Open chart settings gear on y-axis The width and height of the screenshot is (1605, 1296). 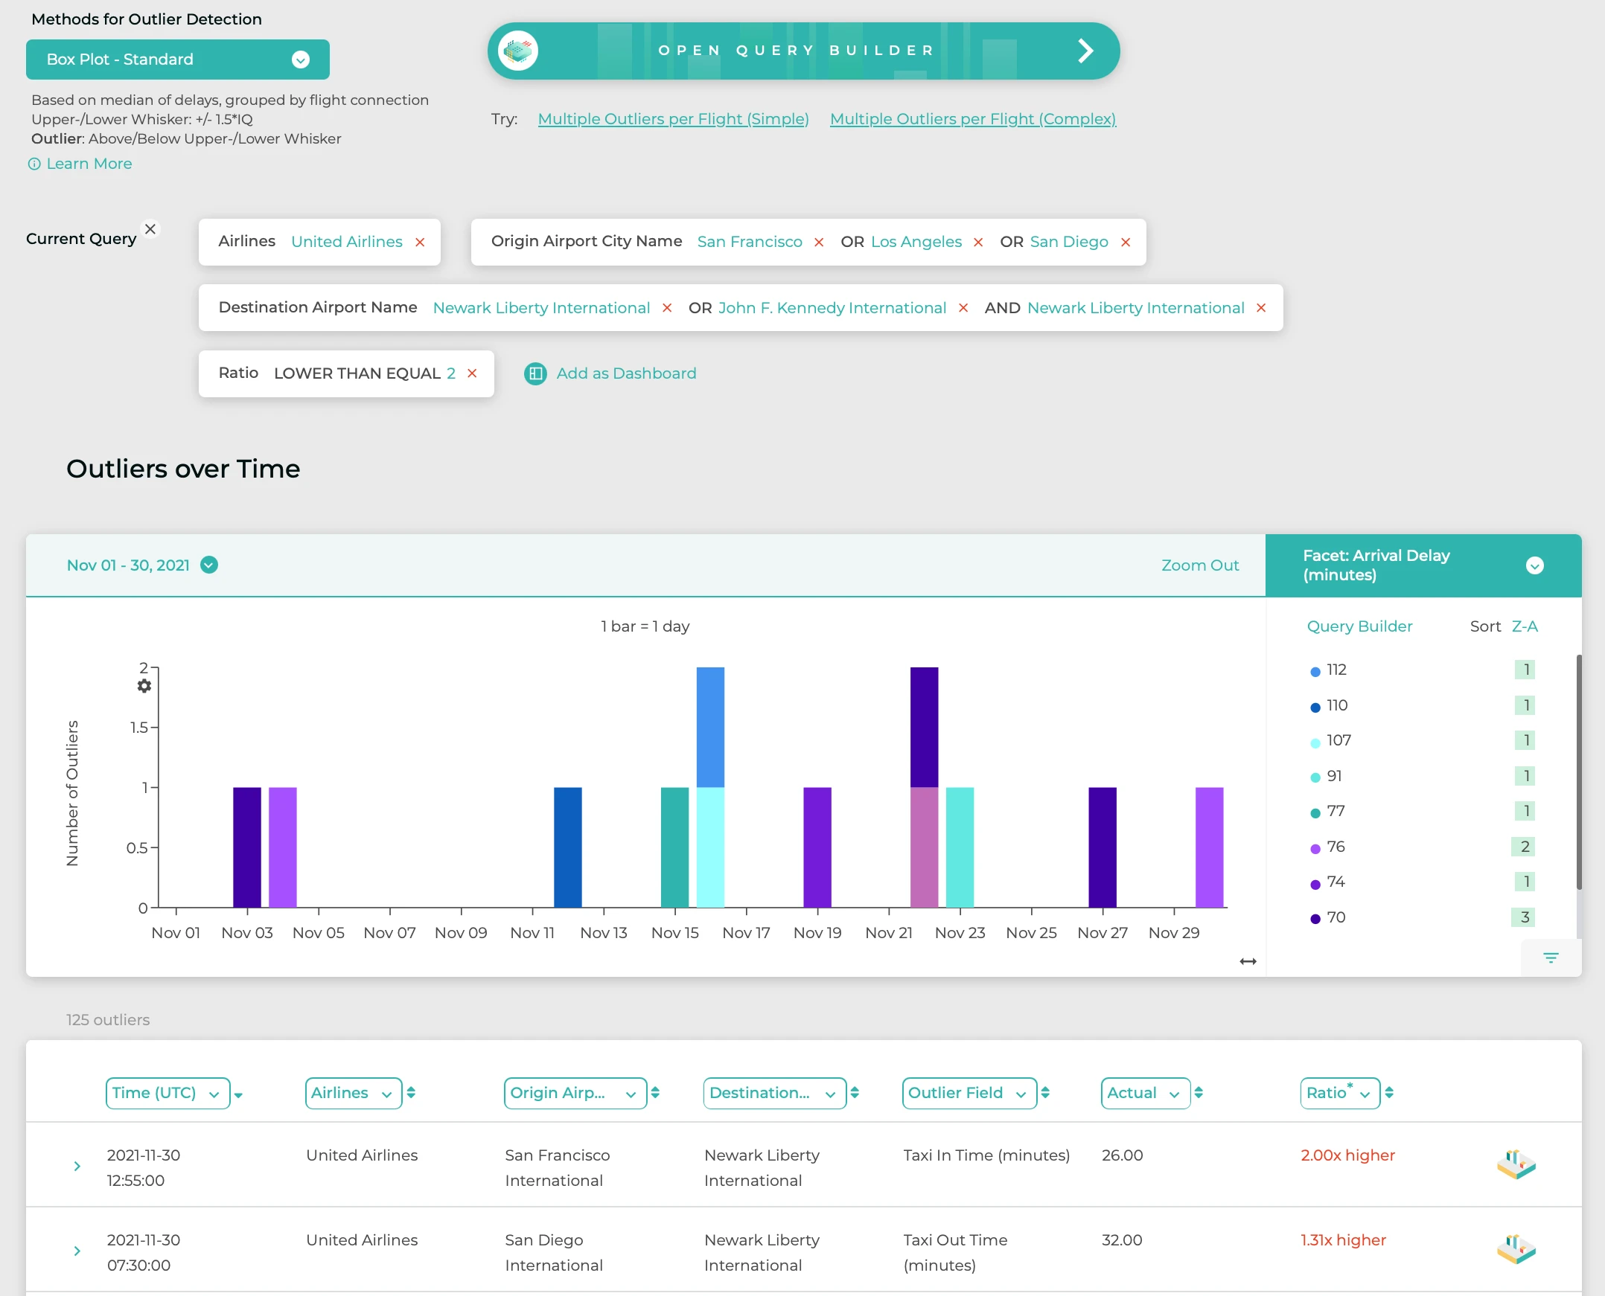[x=144, y=686]
